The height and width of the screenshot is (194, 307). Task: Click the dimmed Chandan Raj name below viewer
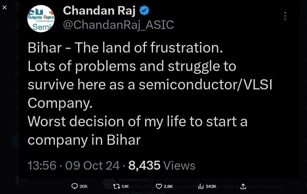[133, 179]
